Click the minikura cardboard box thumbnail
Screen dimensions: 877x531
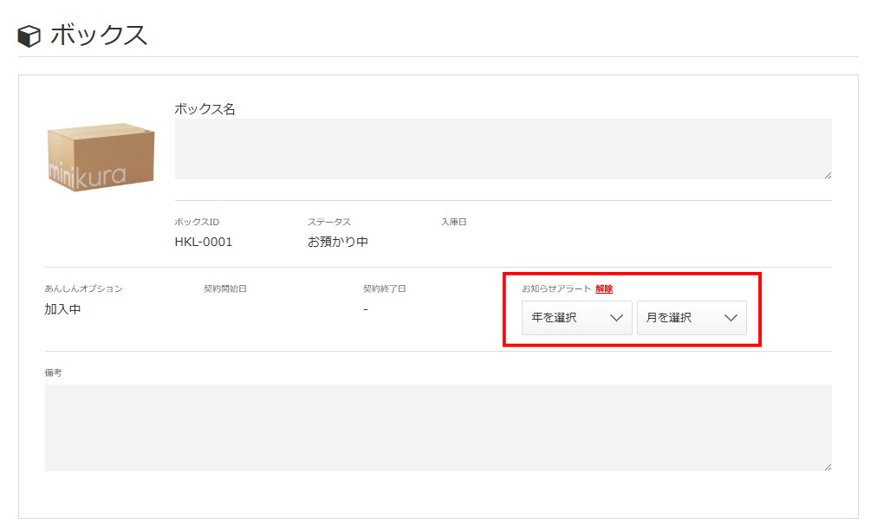(x=101, y=157)
